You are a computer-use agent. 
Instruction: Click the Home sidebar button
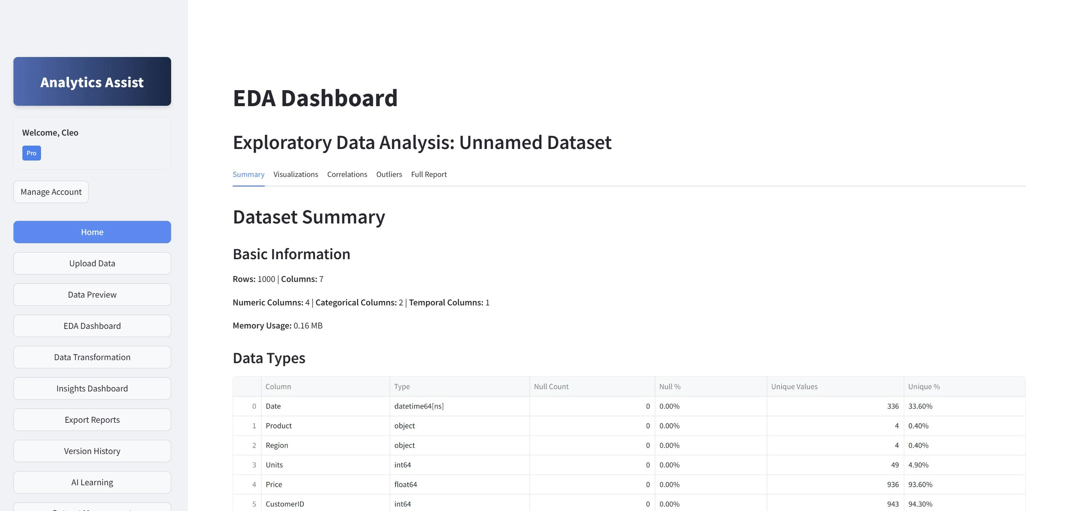point(92,232)
